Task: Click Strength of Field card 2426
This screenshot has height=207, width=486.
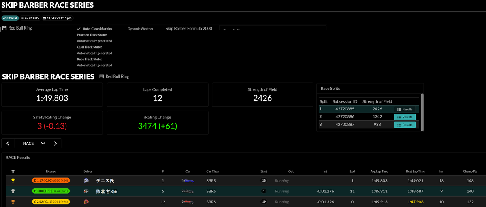Action: click(x=262, y=95)
